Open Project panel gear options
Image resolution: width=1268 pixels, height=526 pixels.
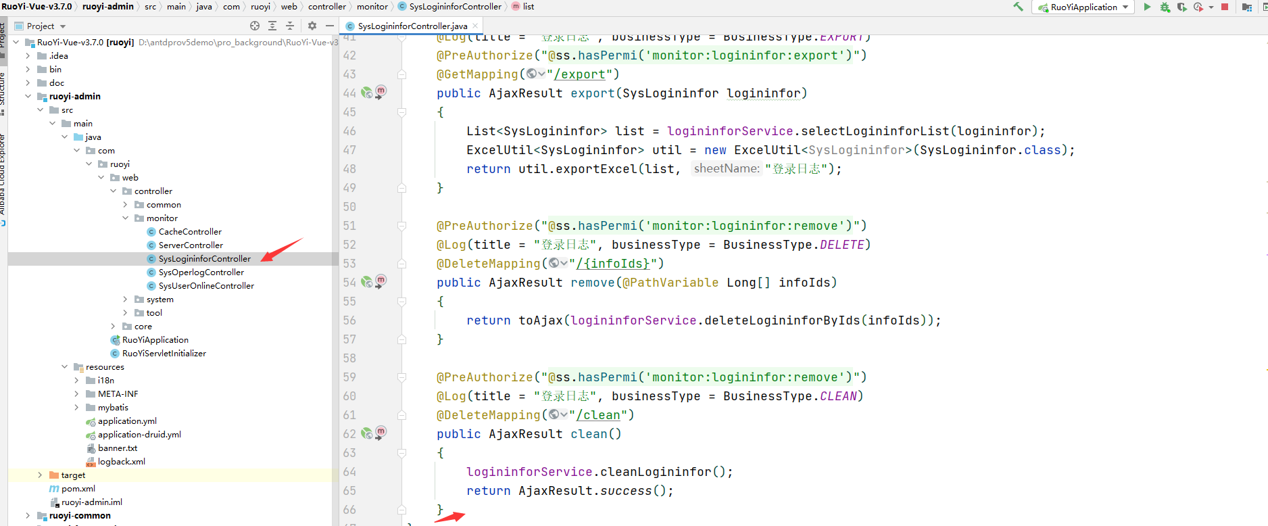pos(312,26)
